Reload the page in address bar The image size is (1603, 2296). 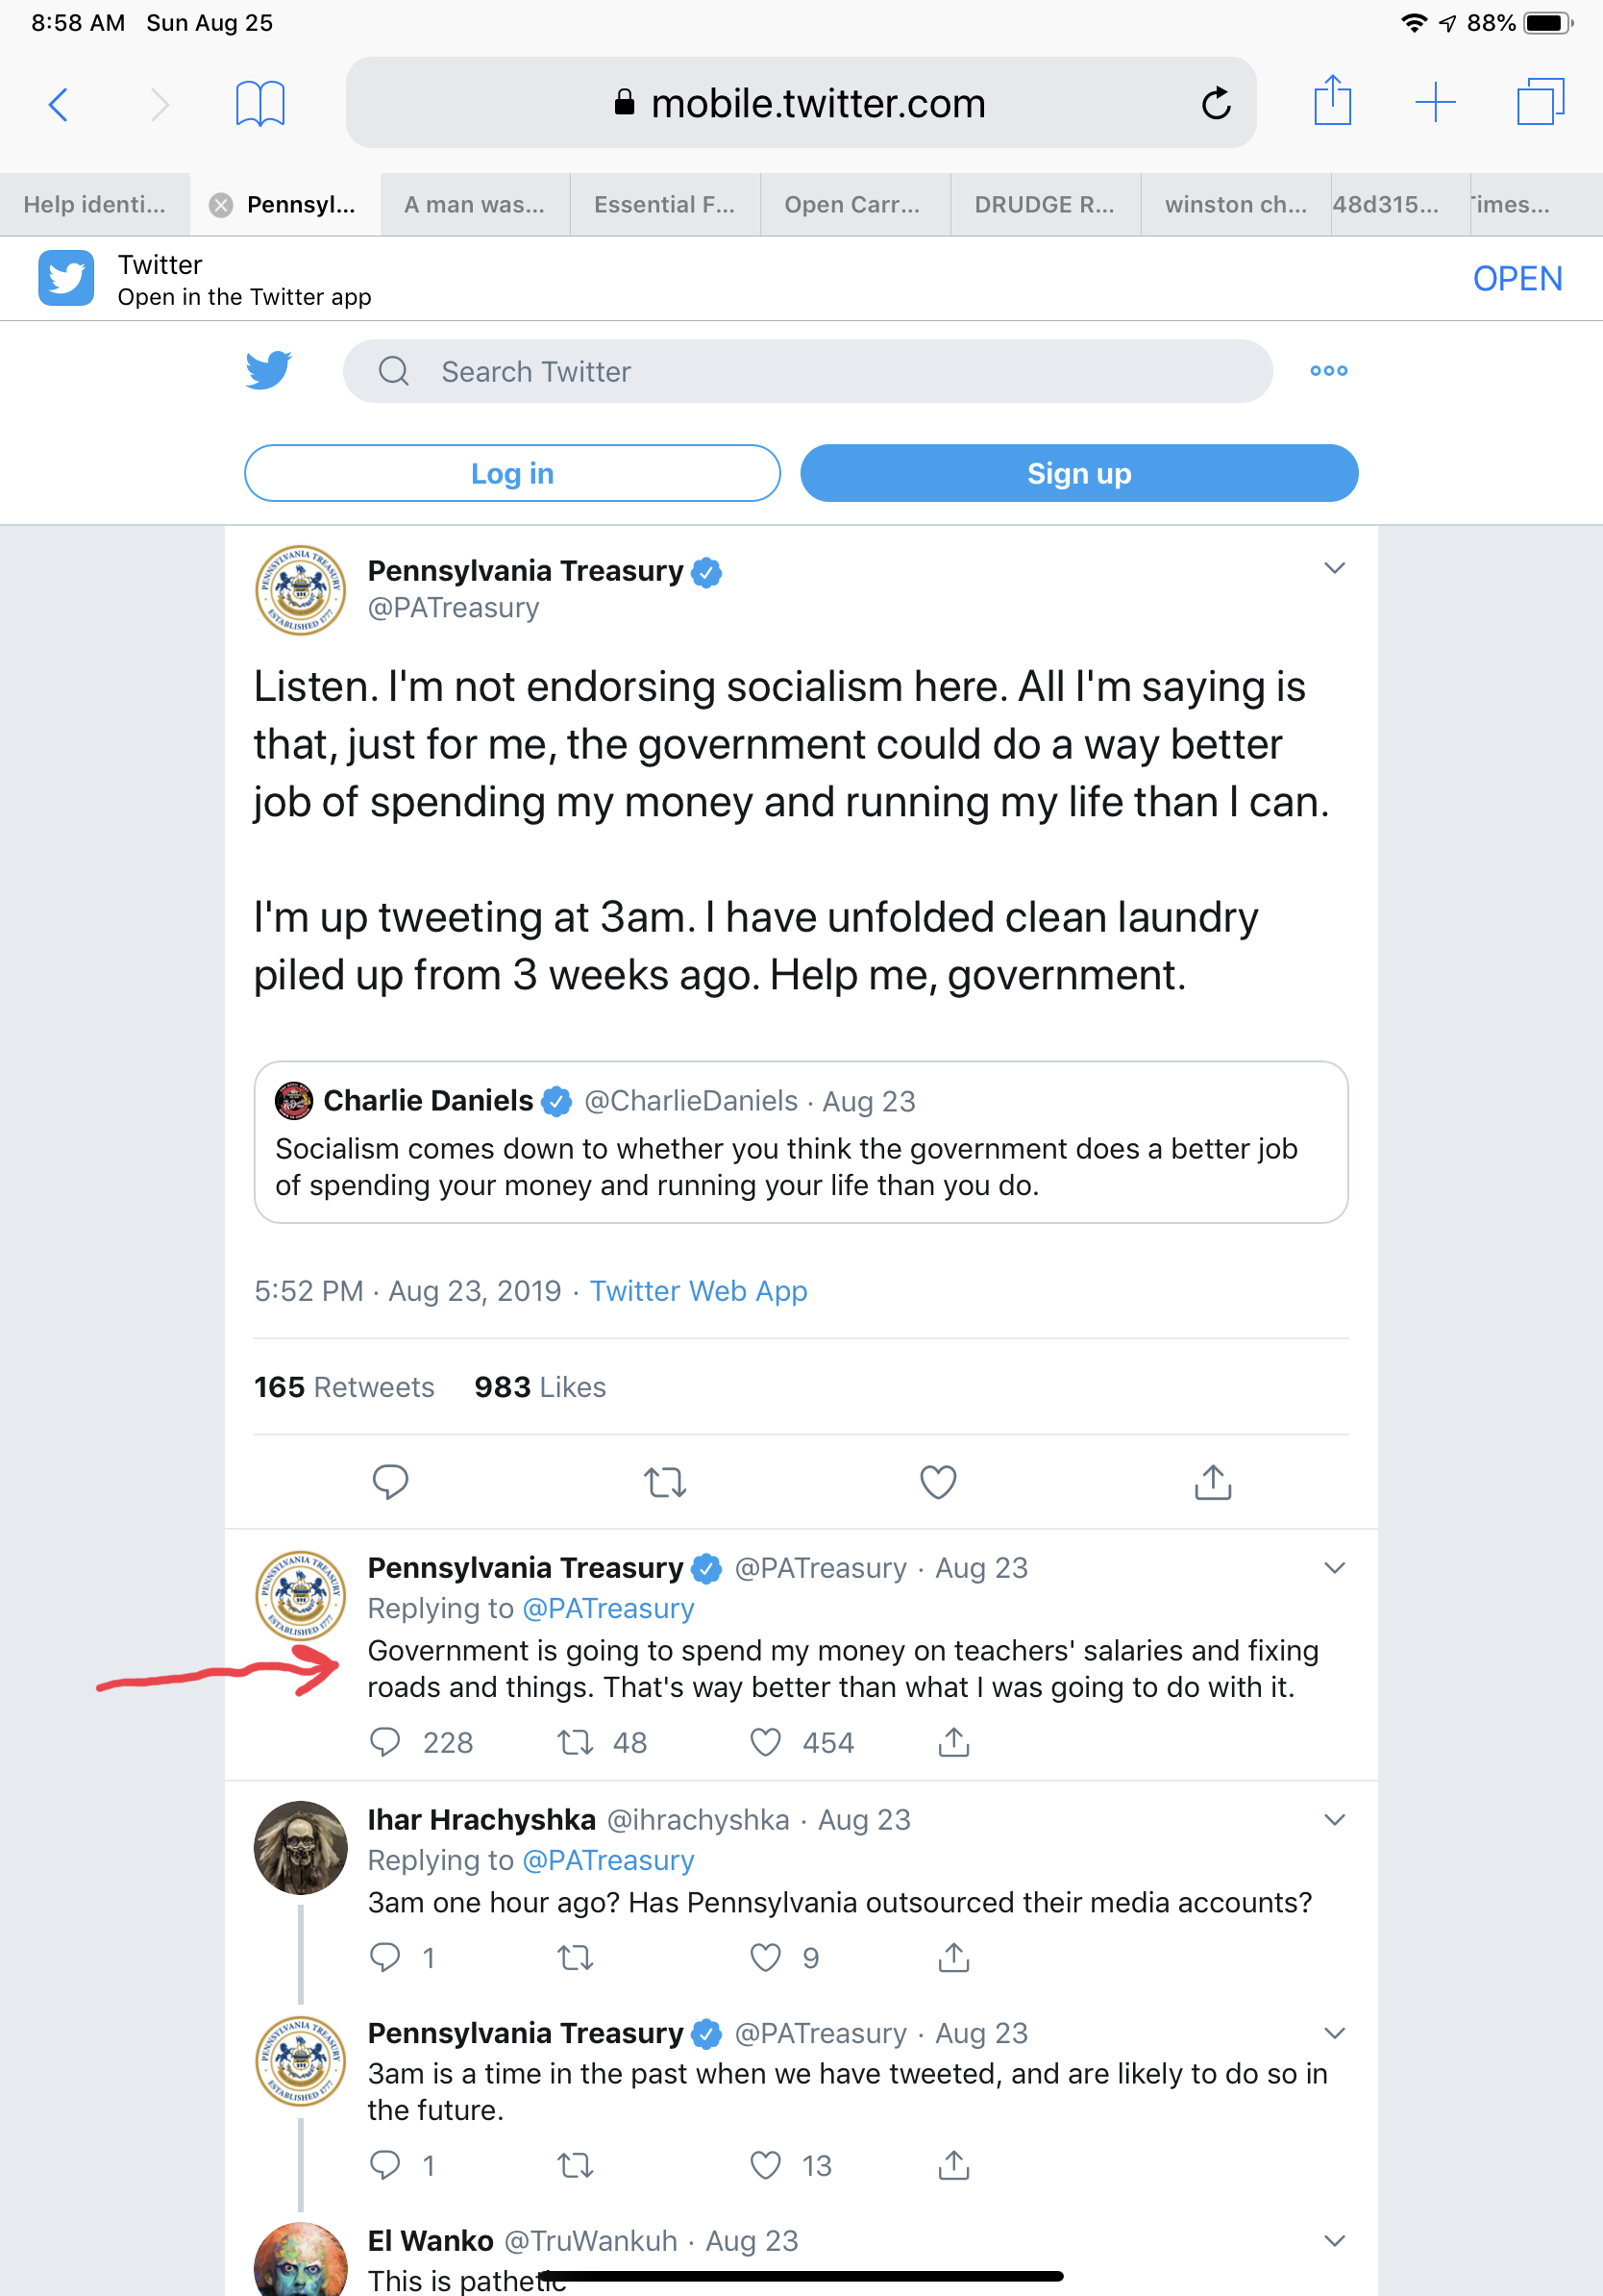[x=1216, y=104]
